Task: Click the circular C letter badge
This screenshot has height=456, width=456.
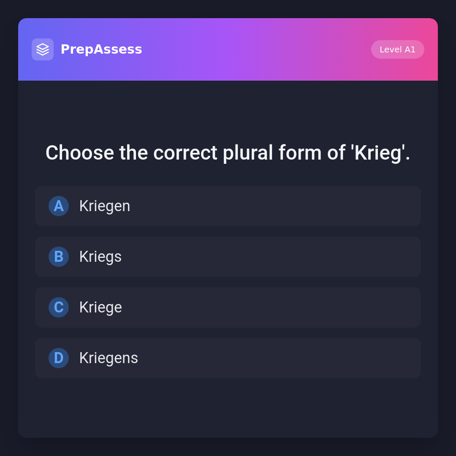Action: [59, 307]
